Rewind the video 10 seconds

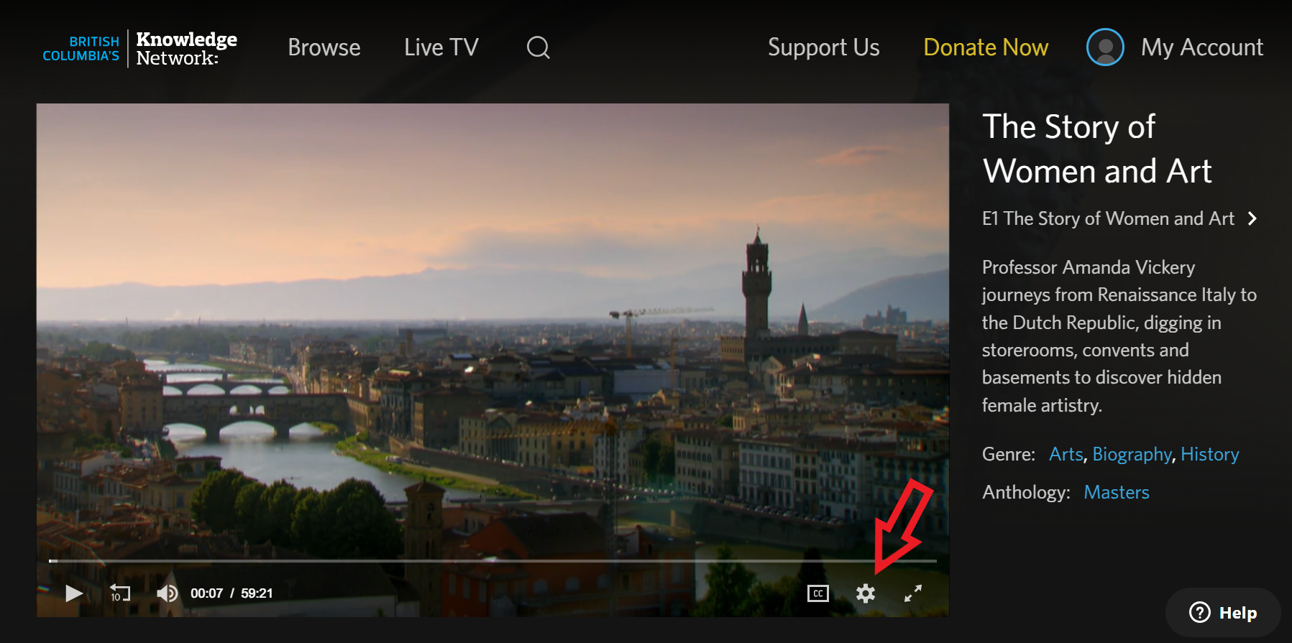119,593
